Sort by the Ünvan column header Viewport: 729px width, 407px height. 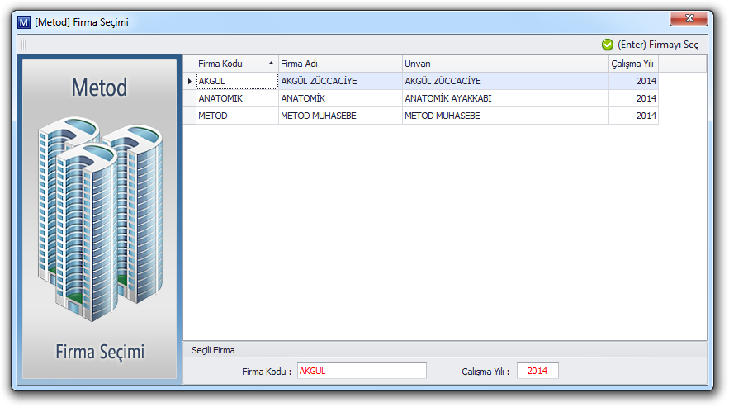click(x=504, y=64)
